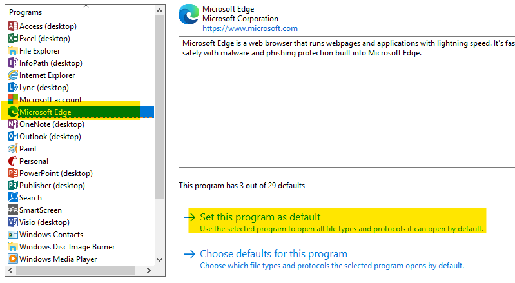
Task: Select the Outlook (desktop) icon
Action: point(12,137)
